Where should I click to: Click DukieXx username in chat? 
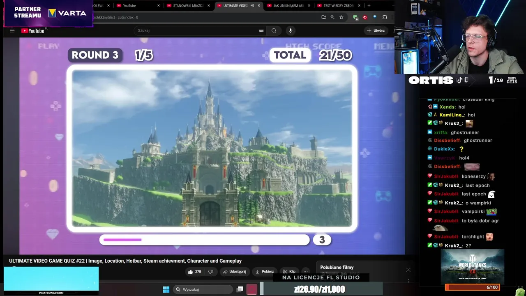[x=445, y=149]
